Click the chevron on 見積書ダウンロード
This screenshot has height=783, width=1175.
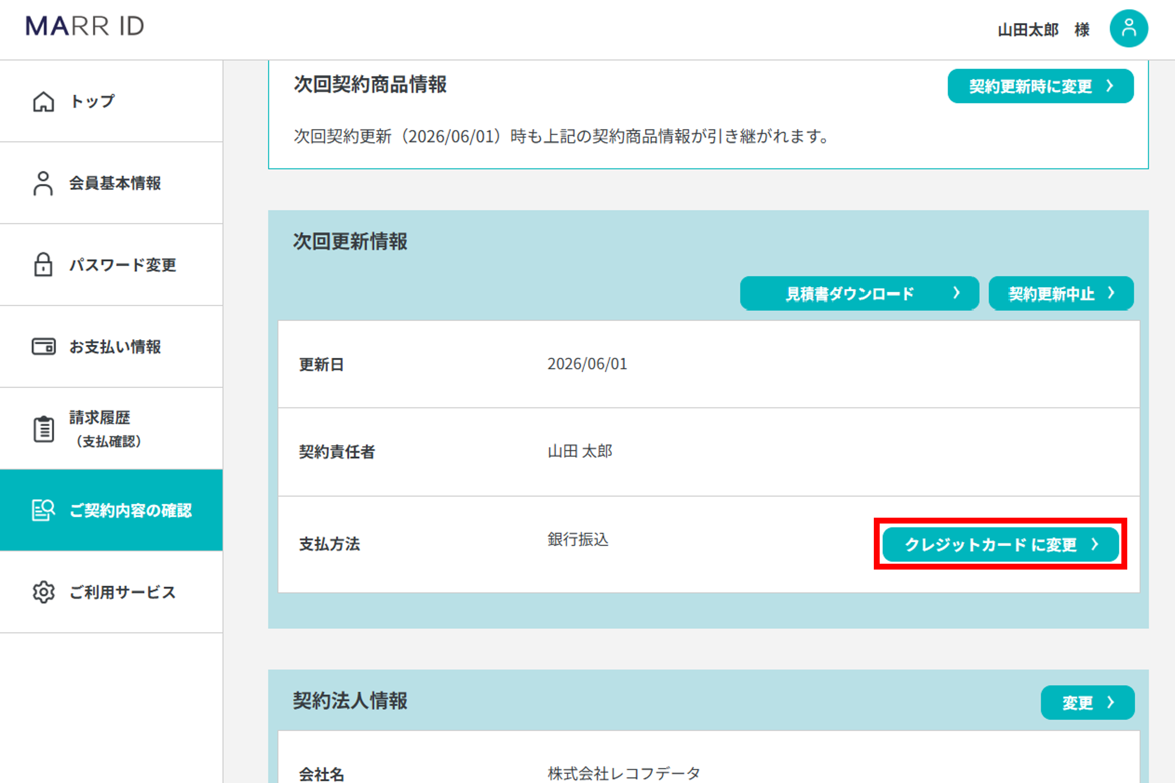[957, 293]
